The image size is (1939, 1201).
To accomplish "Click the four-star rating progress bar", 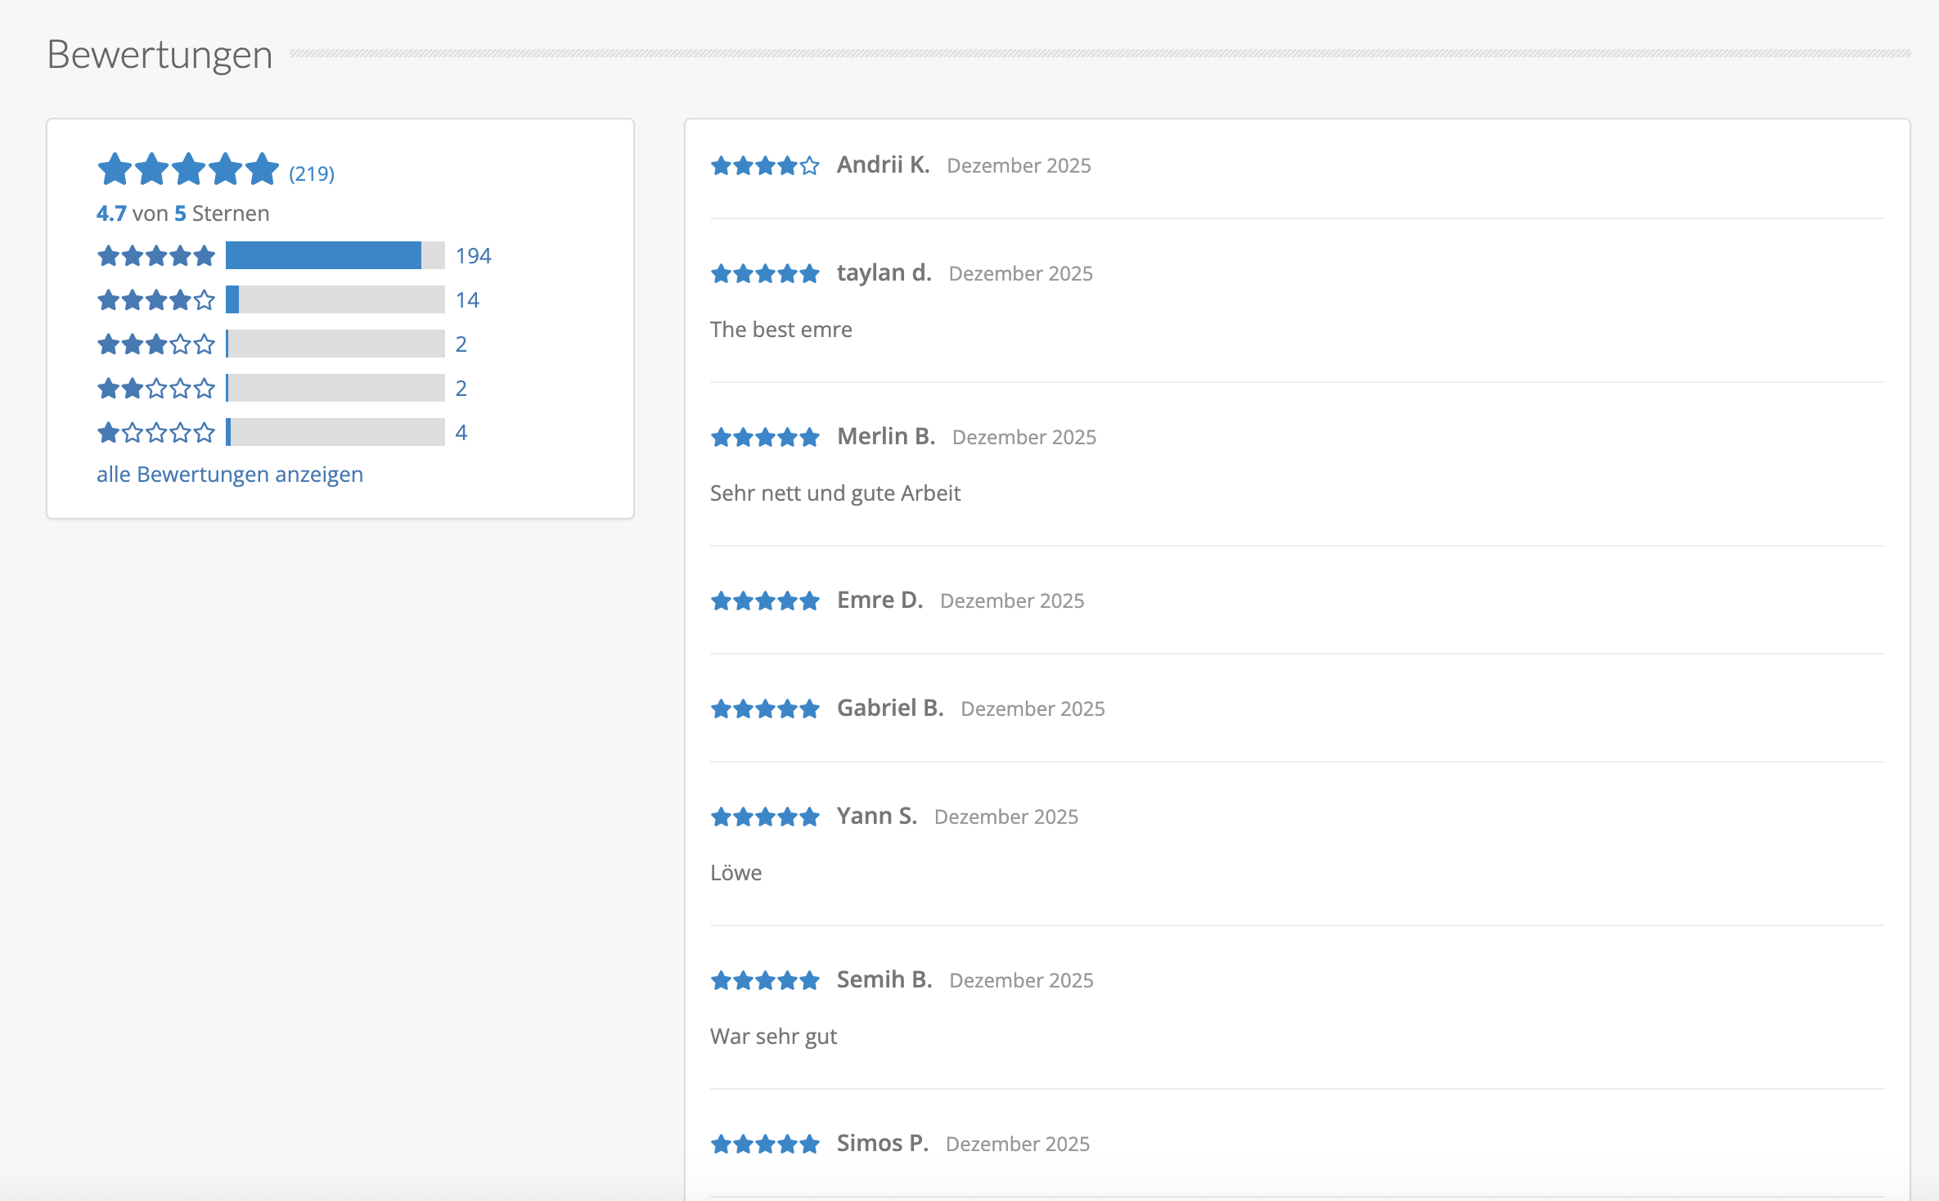I will 335,300.
